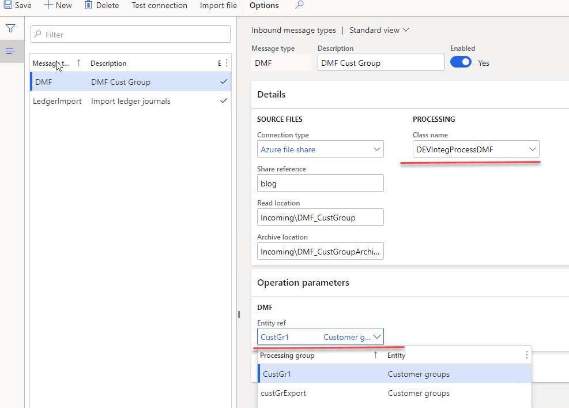Open options menu in Entity ref lookup
569x408 pixels.
pos(526,355)
